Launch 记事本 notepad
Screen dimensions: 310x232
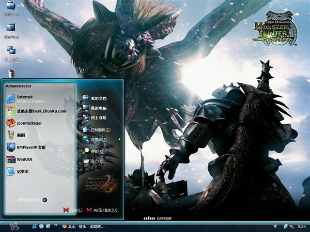23,171
